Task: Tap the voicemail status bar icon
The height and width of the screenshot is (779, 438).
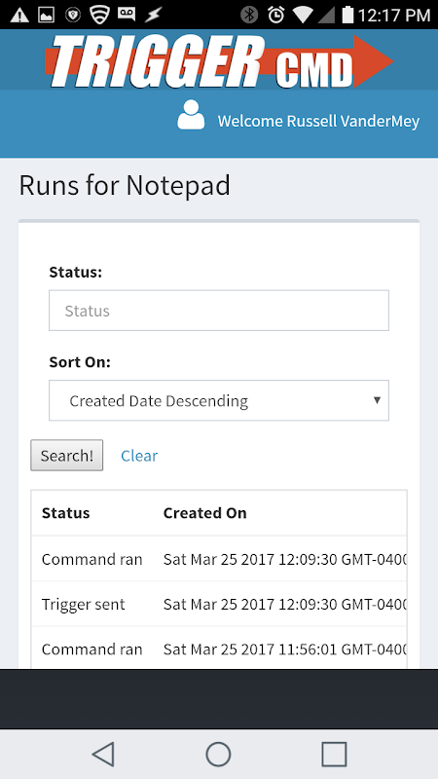Action: coord(127,14)
